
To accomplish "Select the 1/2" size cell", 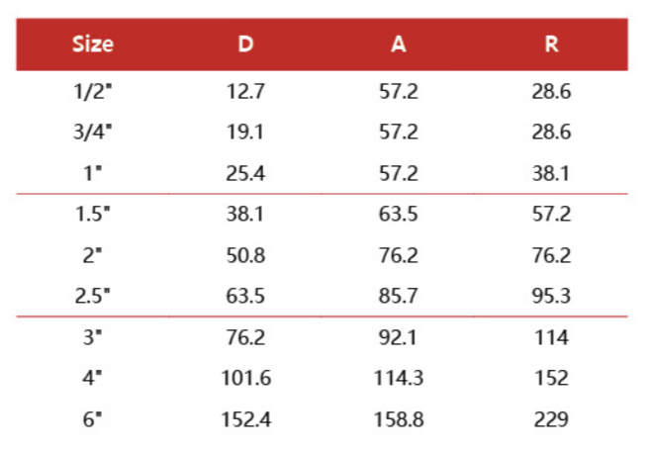I will [93, 92].
